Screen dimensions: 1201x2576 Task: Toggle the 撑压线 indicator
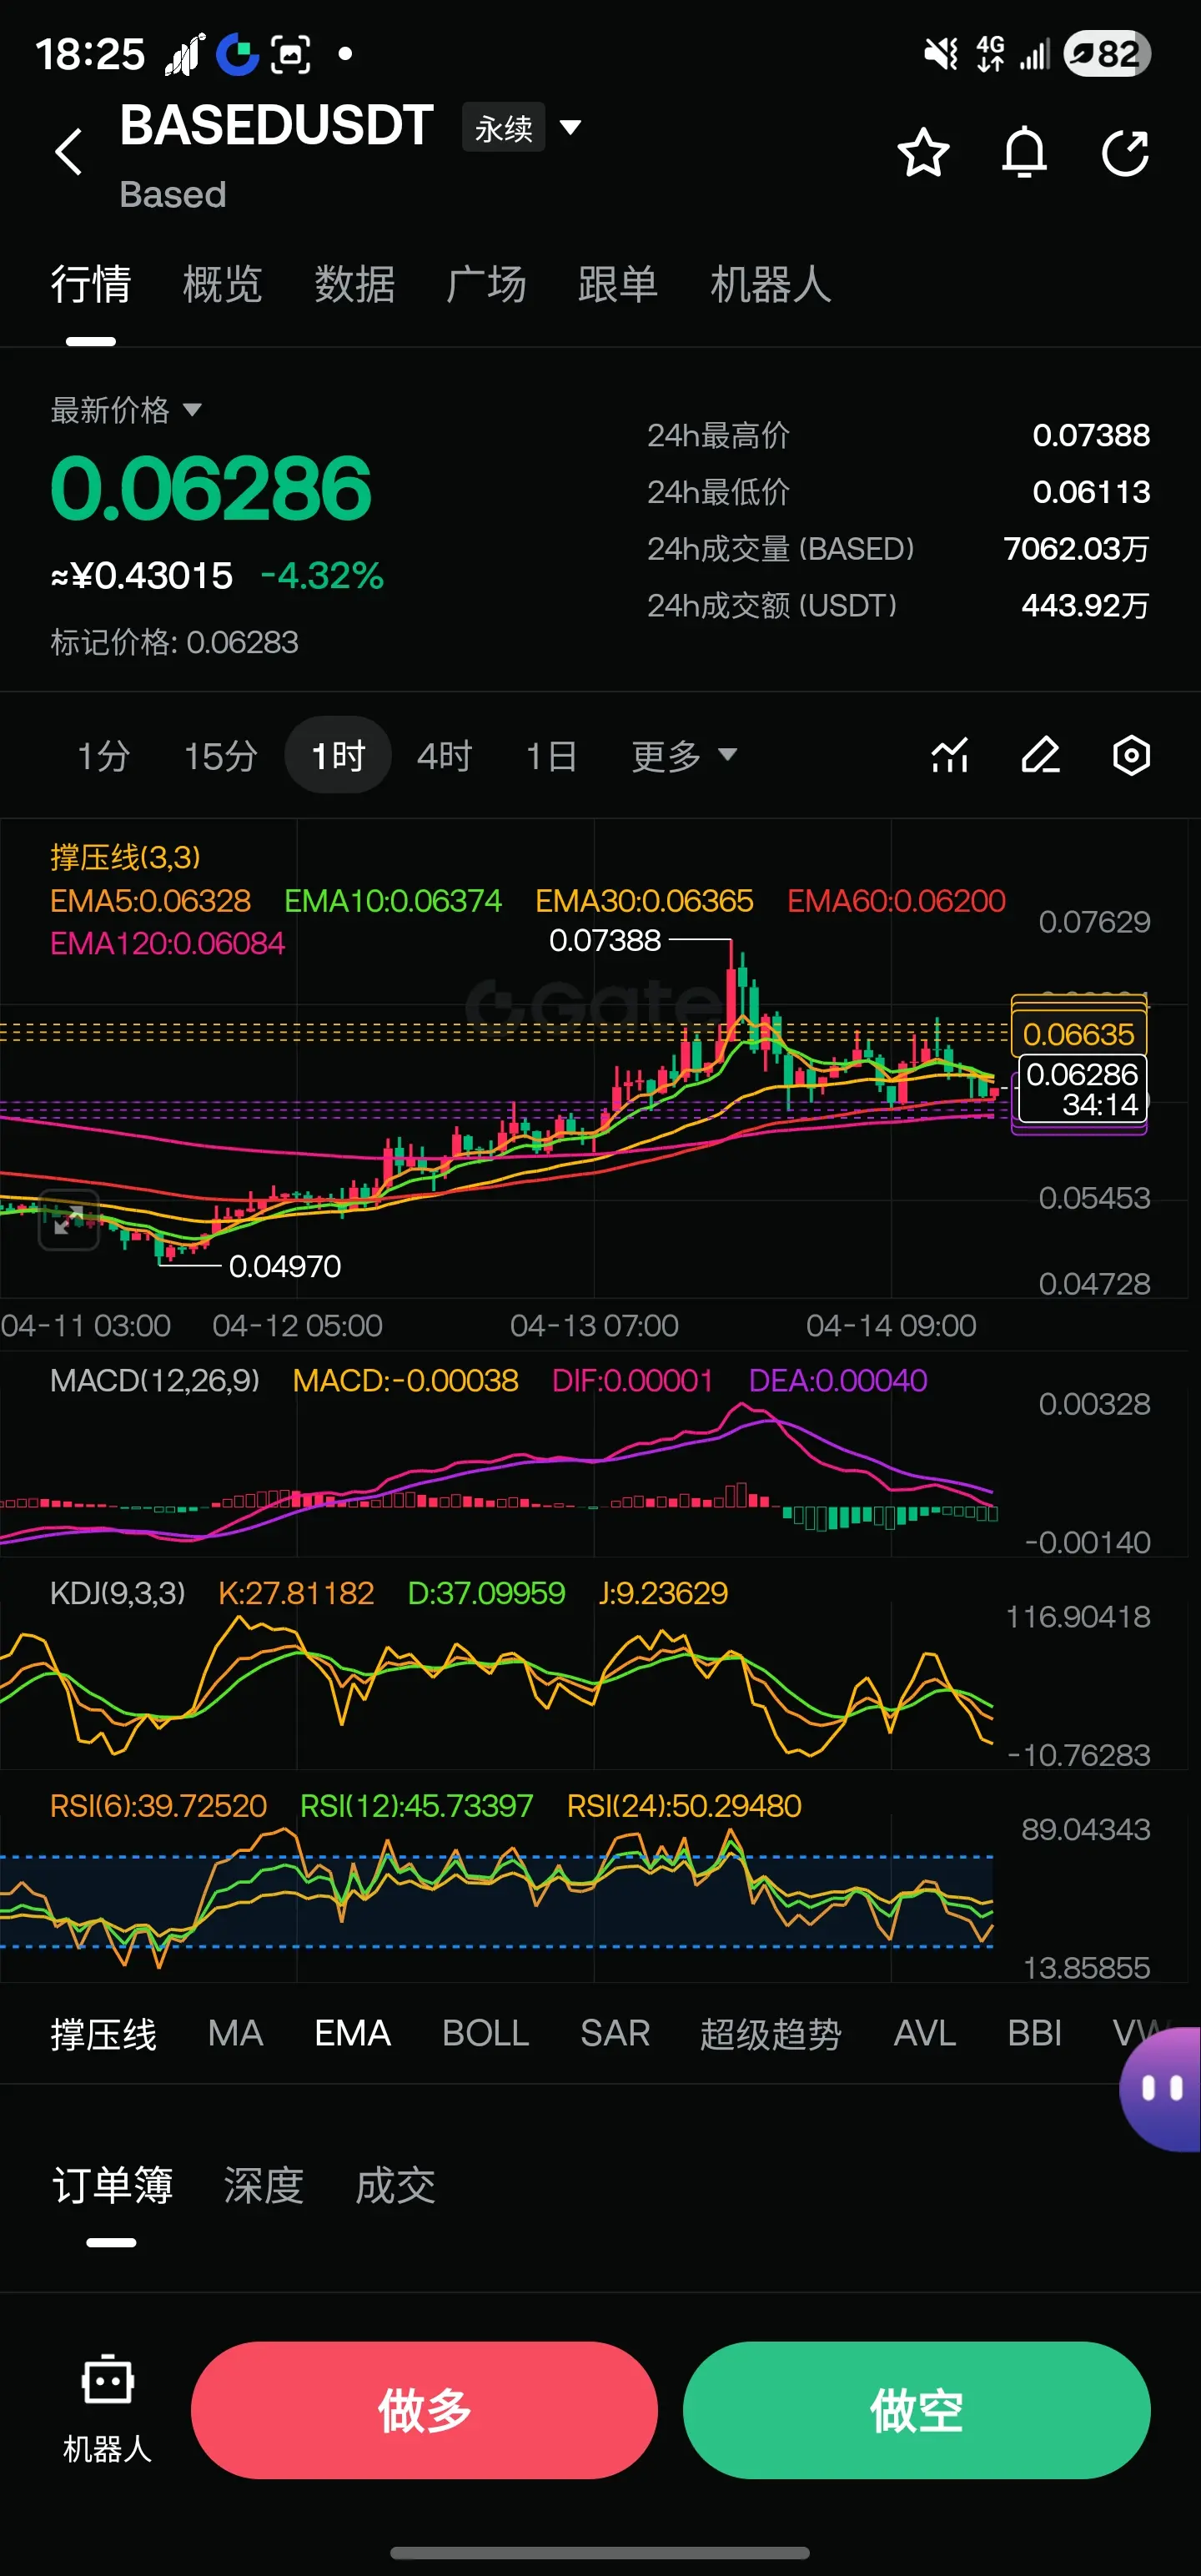click(x=104, y=2034)
